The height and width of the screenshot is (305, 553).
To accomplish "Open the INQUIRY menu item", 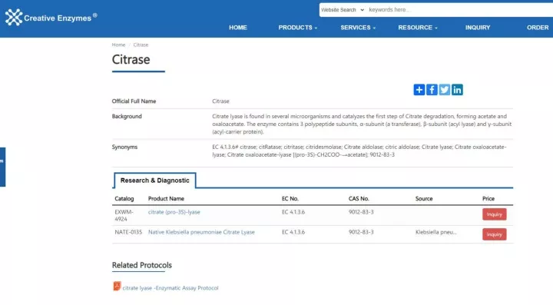I will point(478,28).
